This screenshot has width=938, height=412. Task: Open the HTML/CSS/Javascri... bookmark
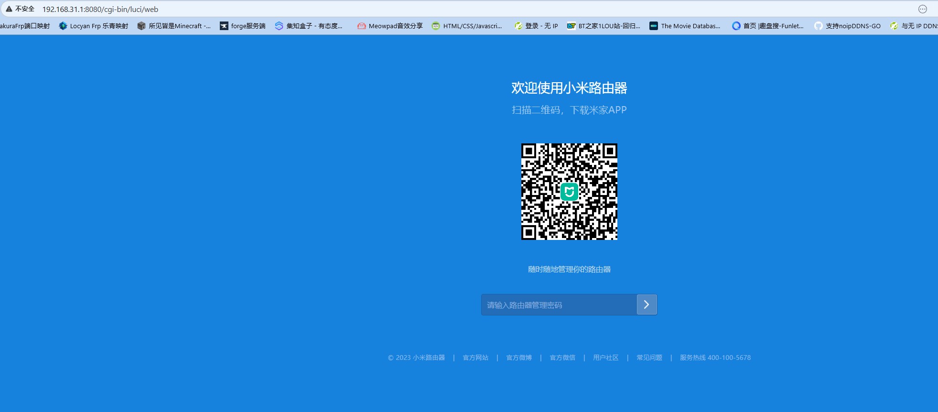pyautogui.click(x=467, y=26)
